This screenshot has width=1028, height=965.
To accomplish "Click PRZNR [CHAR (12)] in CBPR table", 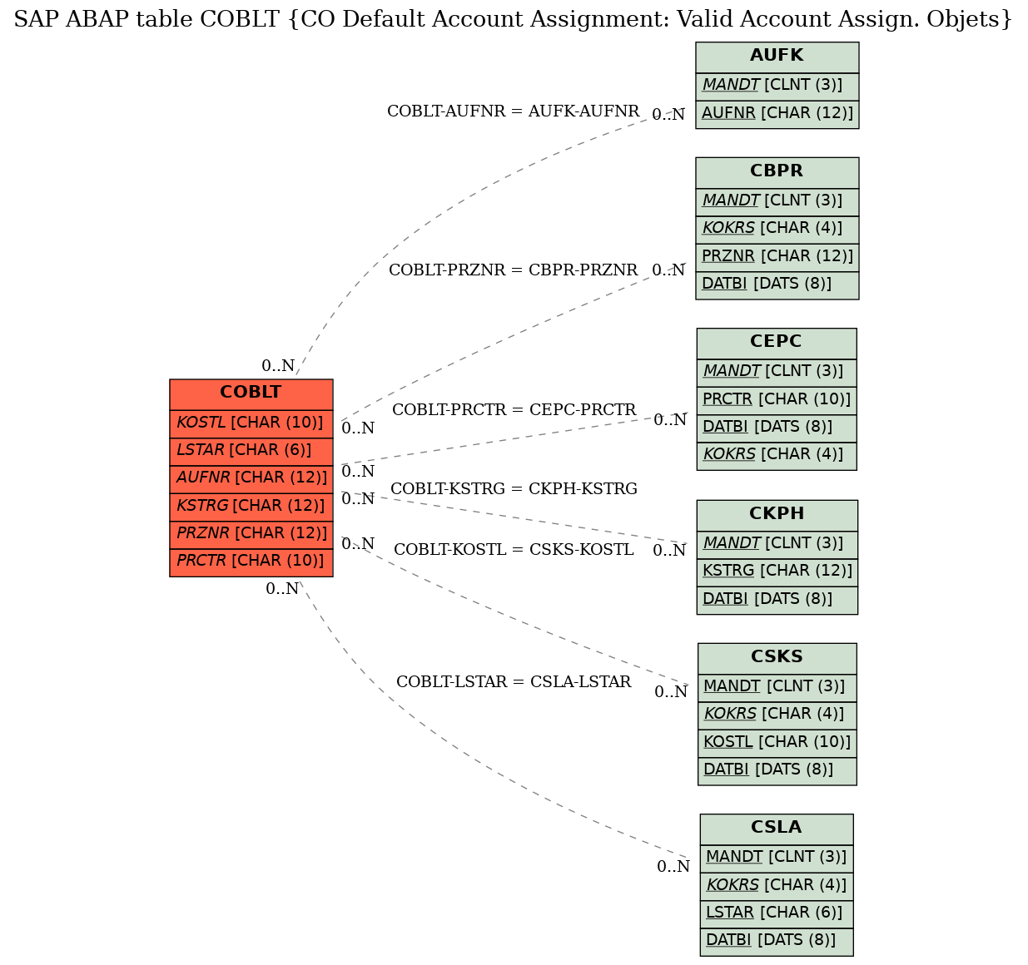I will pos(777,257).
